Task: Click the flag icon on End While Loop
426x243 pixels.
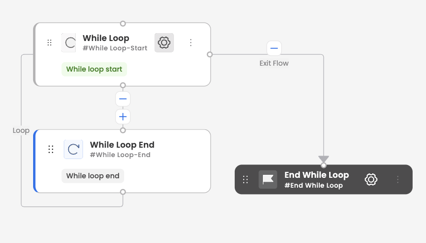Action: [x=268, y=179]
